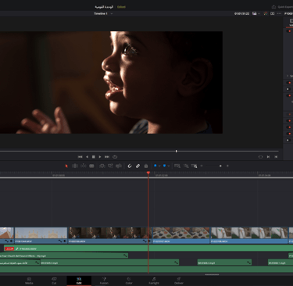
Task: Click the Mark Out icon below viewer
Action: (x=276, y=157)
